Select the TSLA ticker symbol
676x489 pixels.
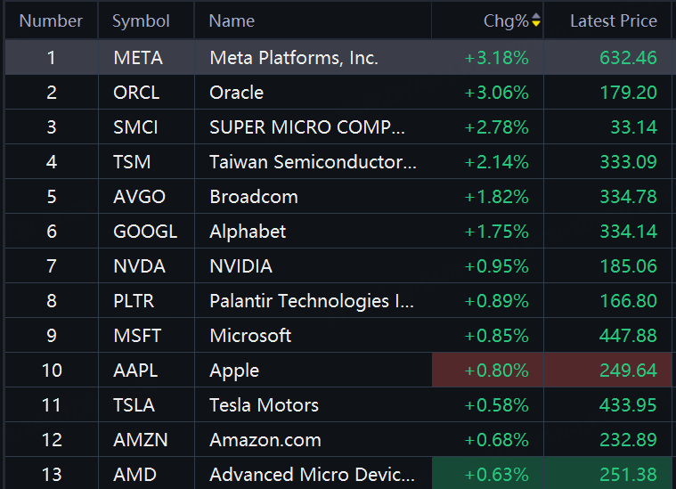pos(134,405)
